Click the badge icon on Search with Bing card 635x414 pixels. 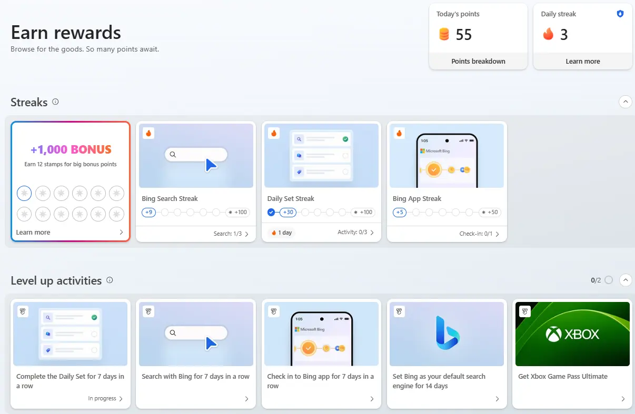click(x=148, y=311)
